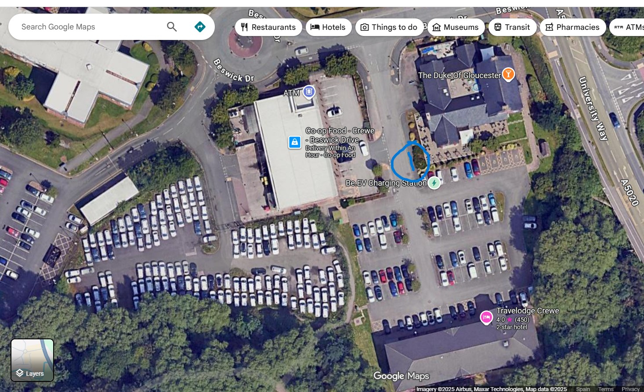Filter by Pharmacies chip
This screenshot has width=644, height=392.
pos(573,27)
